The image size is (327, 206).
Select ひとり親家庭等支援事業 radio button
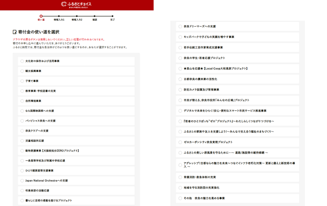point(22,171)
